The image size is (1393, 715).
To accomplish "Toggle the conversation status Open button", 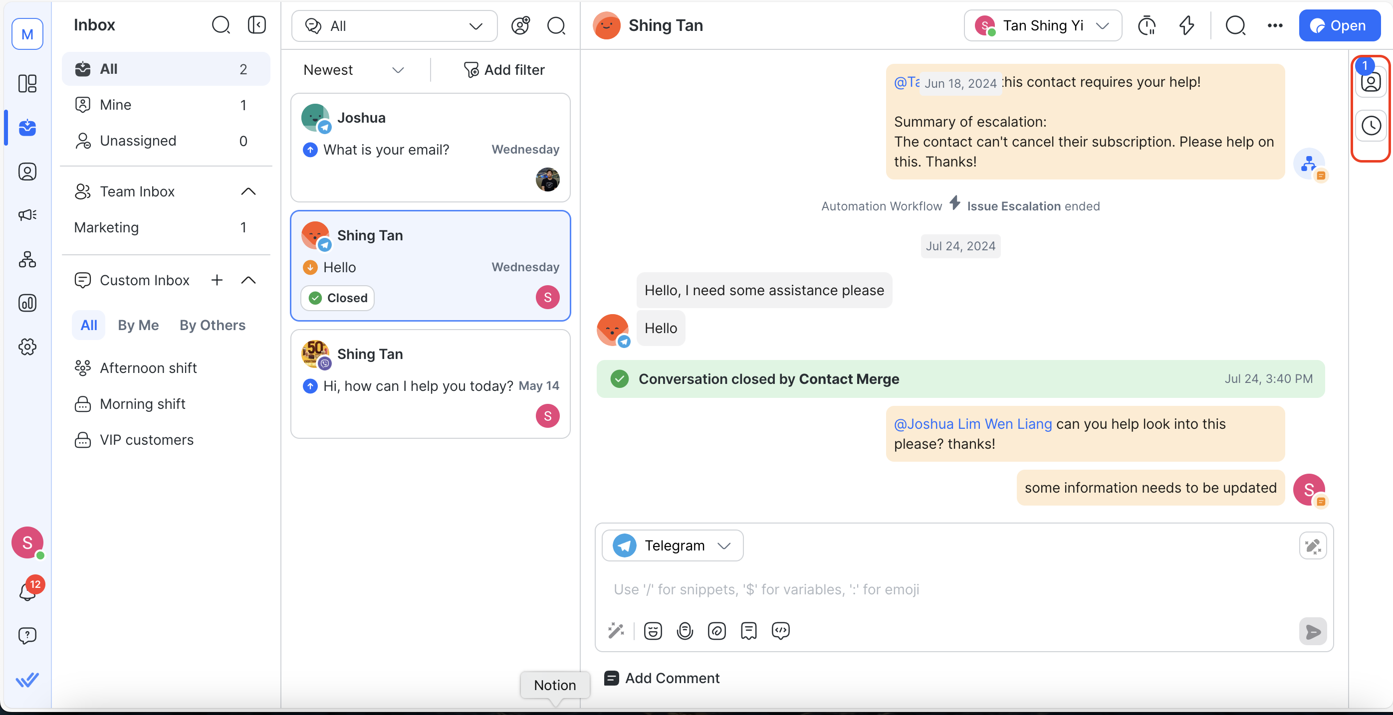I will point(1339,25).
